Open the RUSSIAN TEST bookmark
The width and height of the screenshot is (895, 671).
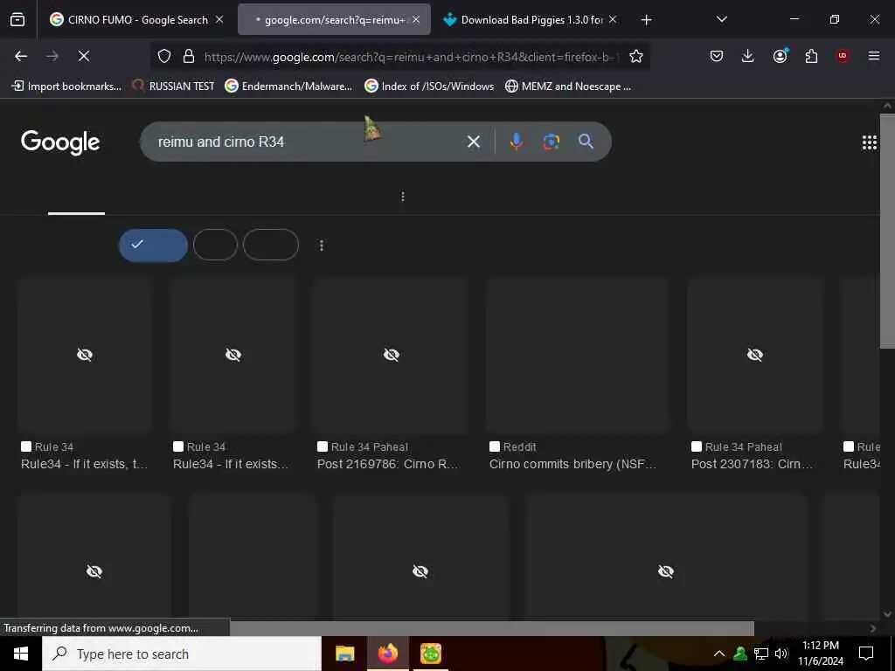(174, 86)
